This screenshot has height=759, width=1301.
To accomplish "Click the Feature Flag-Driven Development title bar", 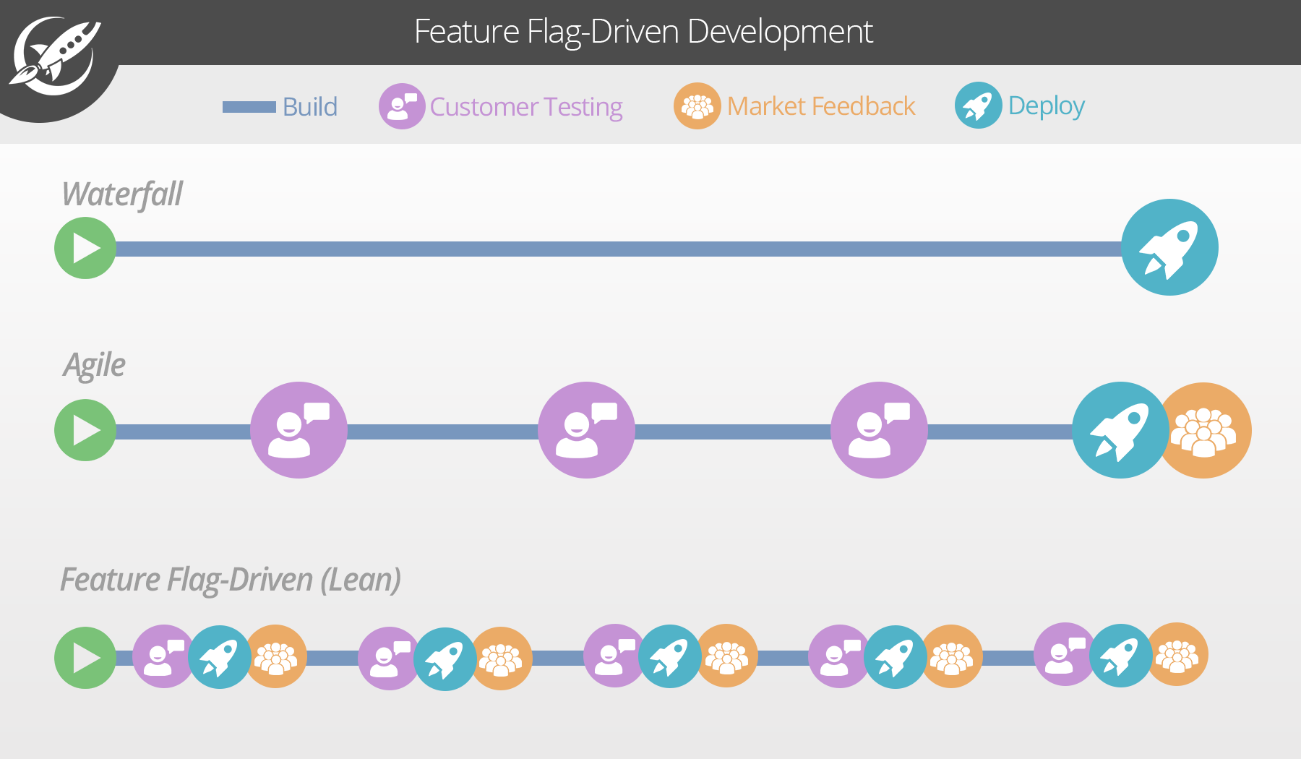I will (643, 32).
